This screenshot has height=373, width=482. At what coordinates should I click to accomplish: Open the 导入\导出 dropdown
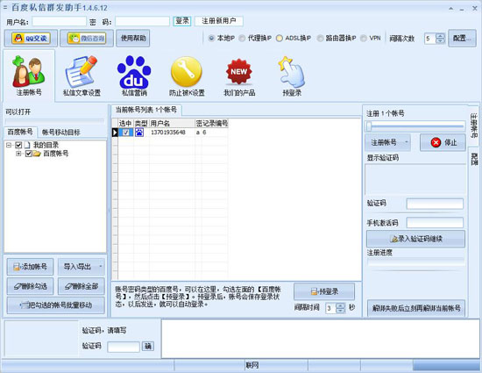(x=82, y=267)
